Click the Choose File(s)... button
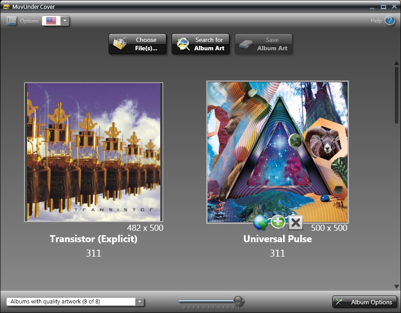The height and width of the screenshot is (313, 401). 137,44
